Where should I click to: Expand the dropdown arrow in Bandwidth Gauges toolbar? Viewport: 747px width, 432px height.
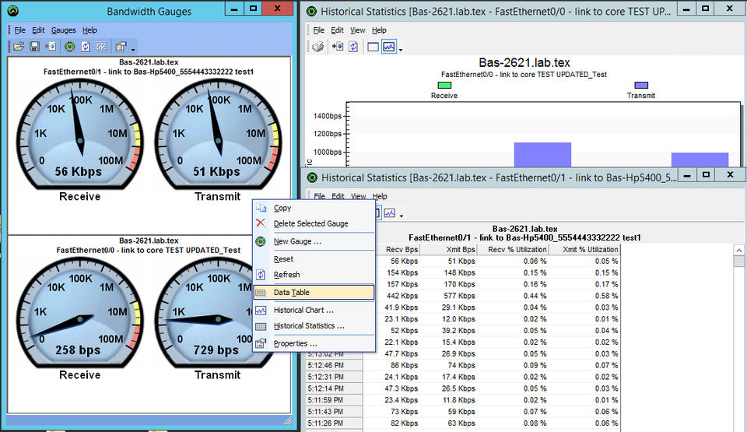(x=133, y=49)
